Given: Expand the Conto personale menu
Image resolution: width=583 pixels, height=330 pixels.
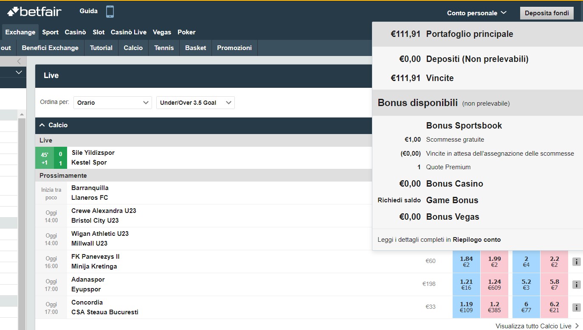Looking at the screenshot, I should click(476, 13).
